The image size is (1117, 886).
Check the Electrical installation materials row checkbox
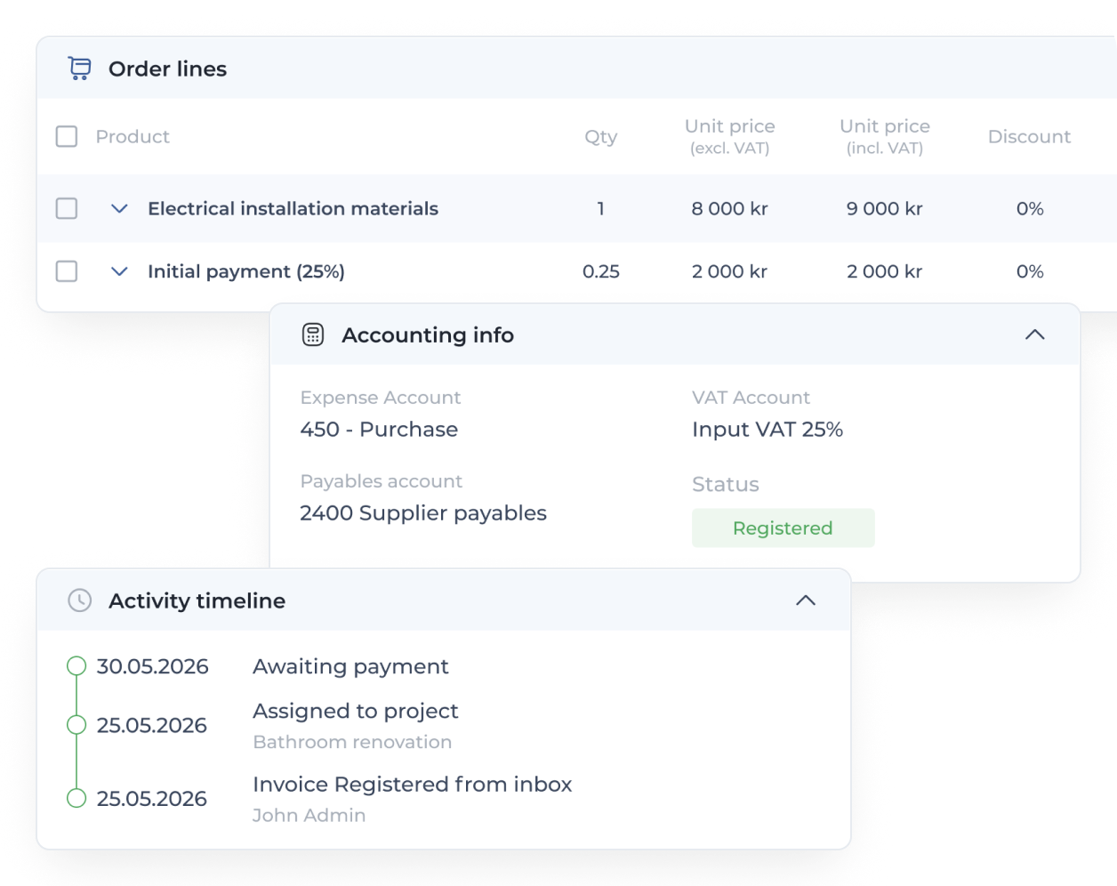[x=67, y=208]
